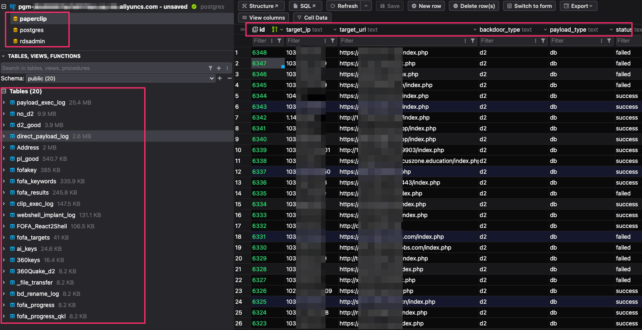Select the clip_exec_log table
This screenshot has width=642, height=330.
tap(35, 204)
